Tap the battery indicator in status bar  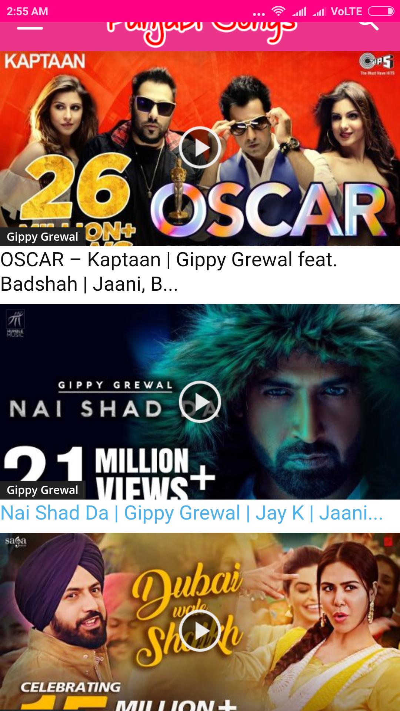pos(381,11)
